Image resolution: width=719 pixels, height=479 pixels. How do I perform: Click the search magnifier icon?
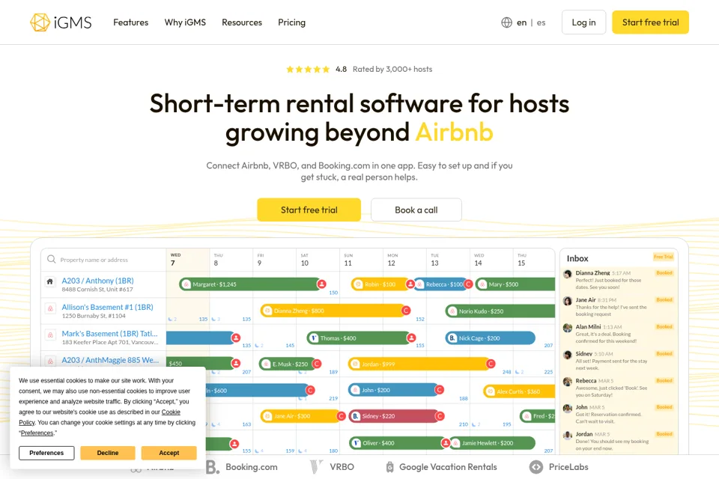tap(52, 259)
